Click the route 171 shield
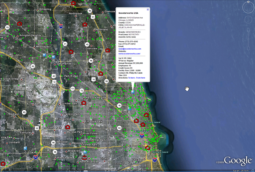Screen dimensions: 255x172 point(73,89)
